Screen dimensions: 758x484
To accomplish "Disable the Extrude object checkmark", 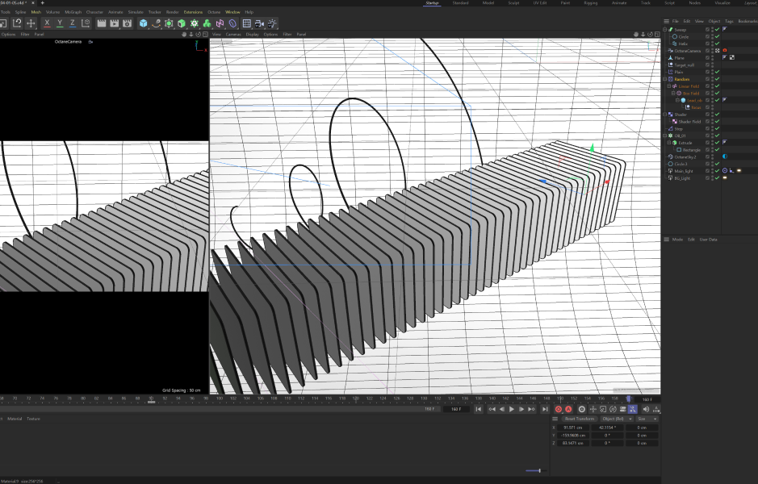I will [x=718, y=143].
